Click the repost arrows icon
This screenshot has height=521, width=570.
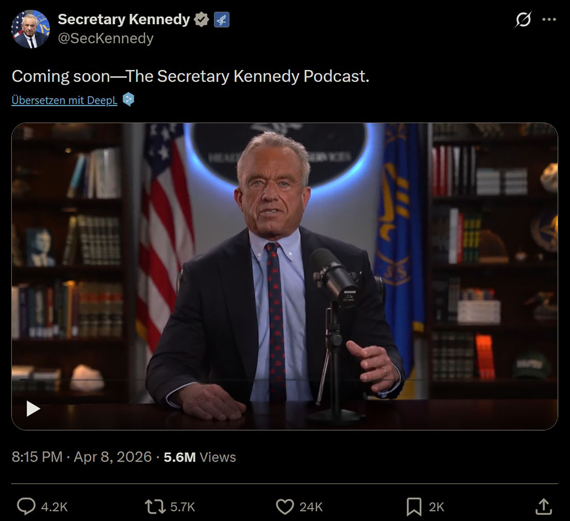pos(155,507)
